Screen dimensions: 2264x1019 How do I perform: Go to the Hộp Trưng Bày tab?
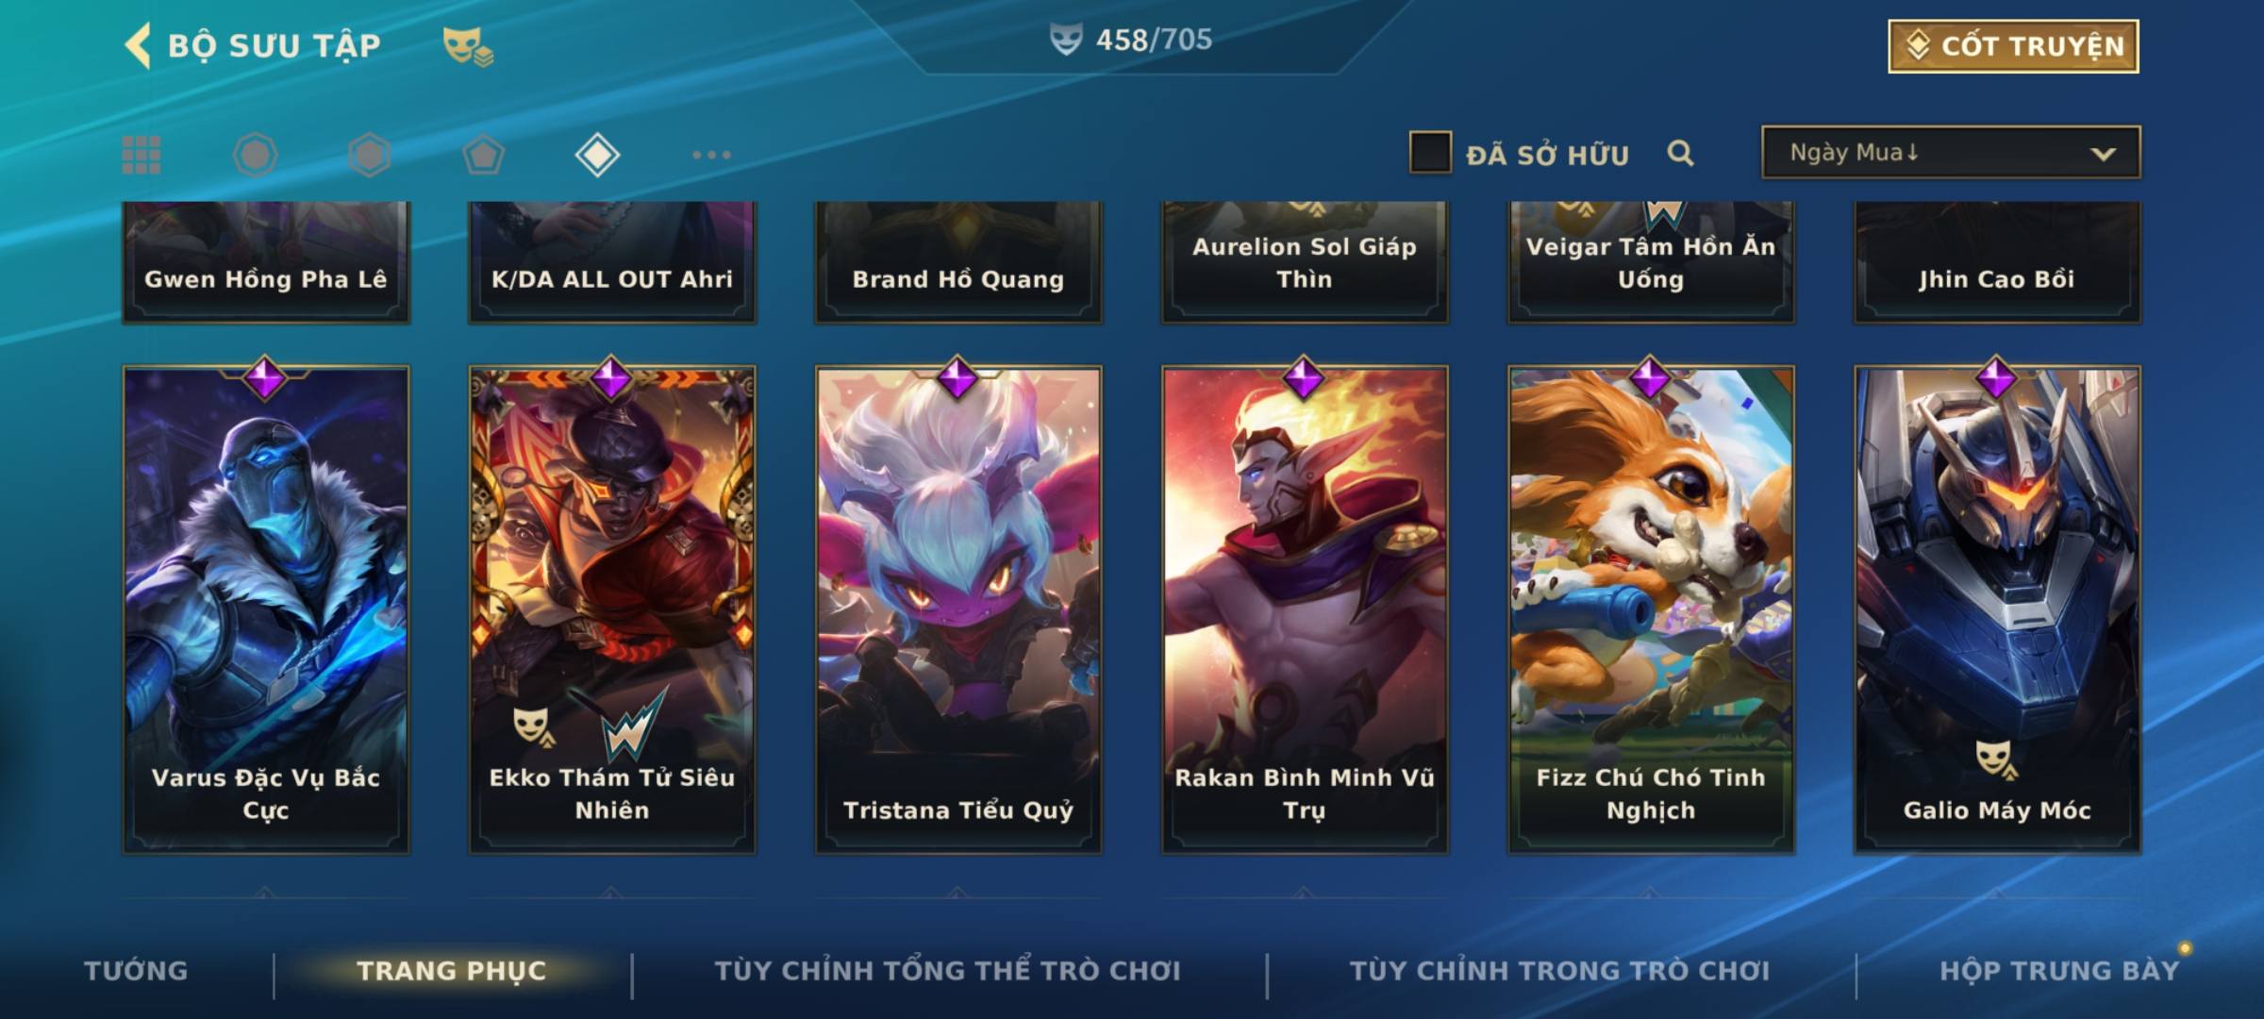[x=2059, y=970]
